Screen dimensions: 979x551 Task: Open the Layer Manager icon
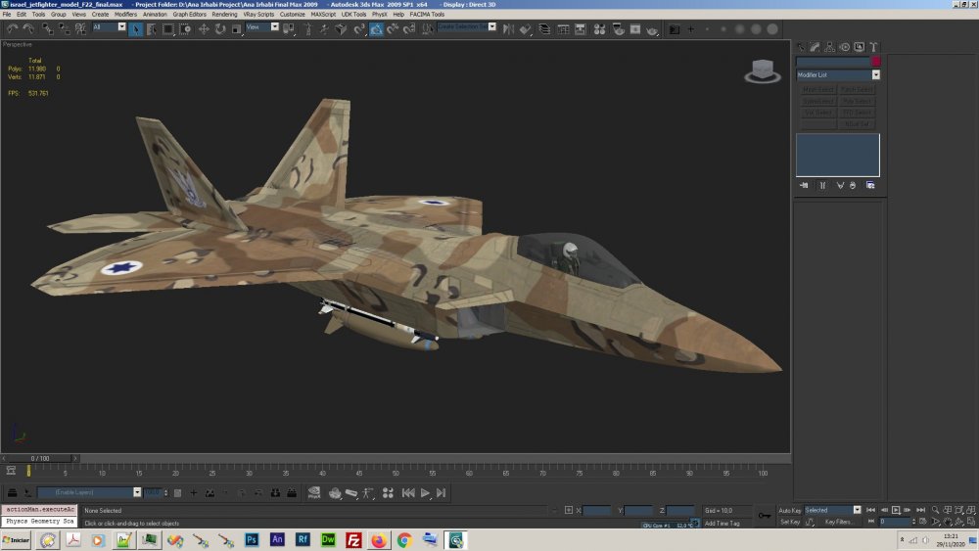(x=544, y=28)
